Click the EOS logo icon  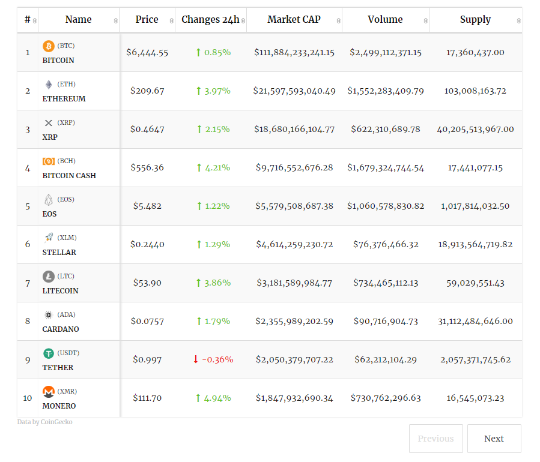pyautogui.click(x=48, y=199)
